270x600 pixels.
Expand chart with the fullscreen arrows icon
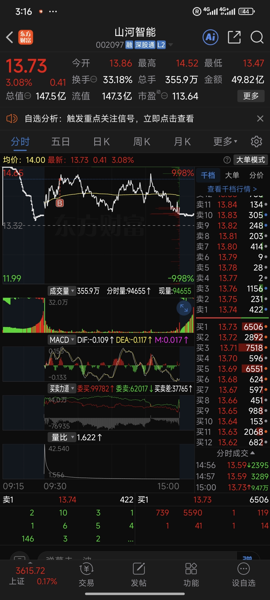(184, 308)
